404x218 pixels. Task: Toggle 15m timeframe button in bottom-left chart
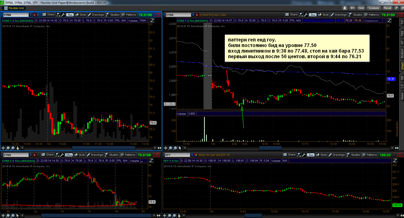pos(69,155)
